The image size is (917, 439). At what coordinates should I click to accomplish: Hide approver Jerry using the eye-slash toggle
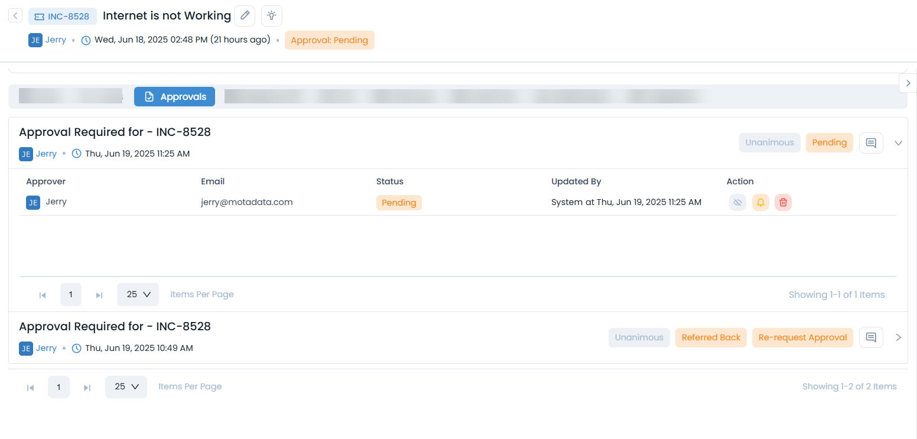point(737,202)
